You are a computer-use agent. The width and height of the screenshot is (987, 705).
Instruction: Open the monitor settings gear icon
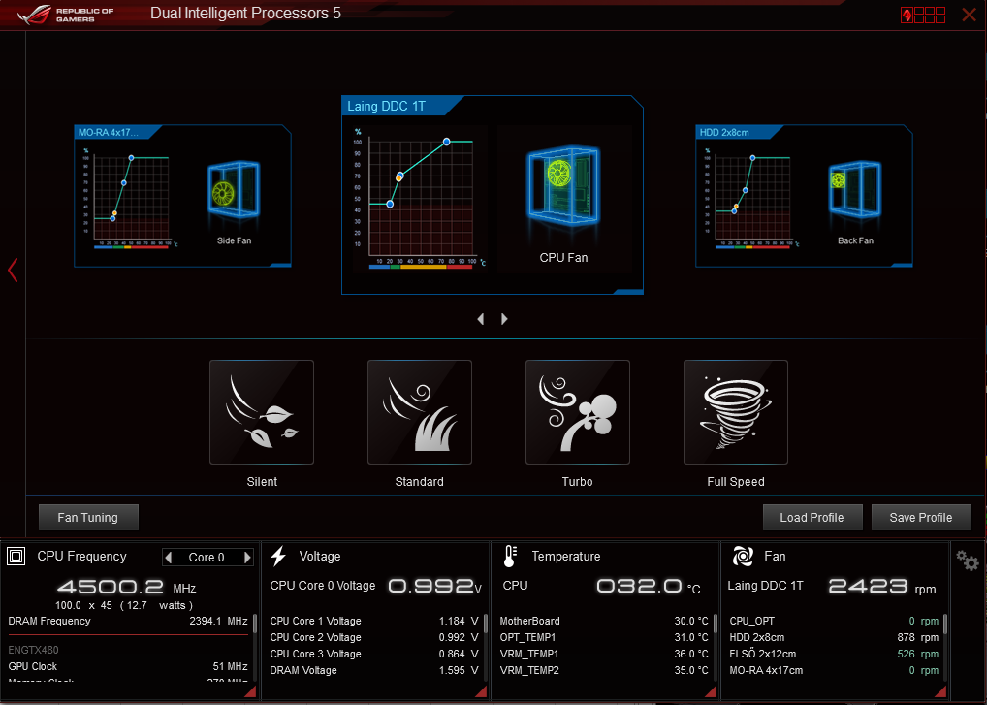pyautogui.click(x=967, y=560)
